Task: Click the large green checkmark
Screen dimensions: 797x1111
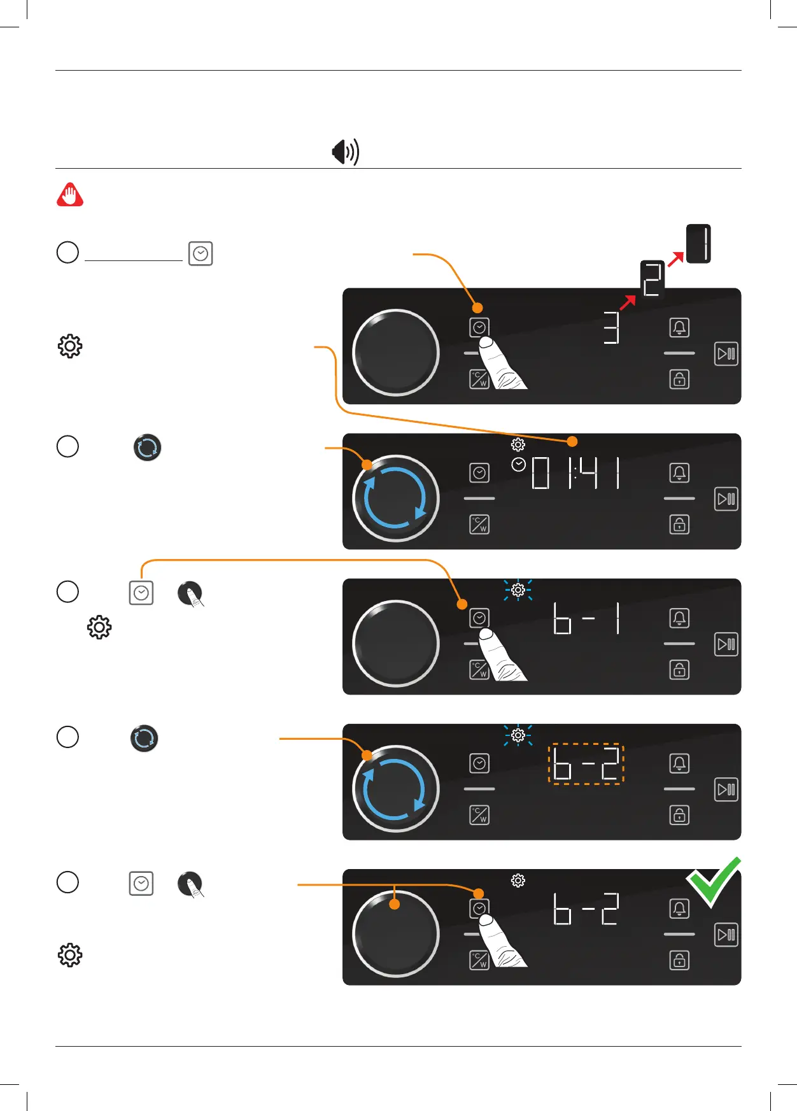Action: [x=714, y=882]
